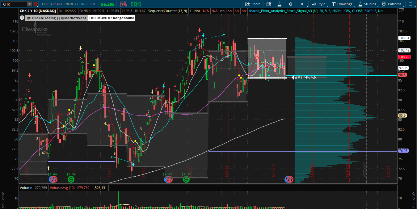Click the price-axis scale icon above 110
Screen dimensions: 417x209
click(x=401, y=11)
